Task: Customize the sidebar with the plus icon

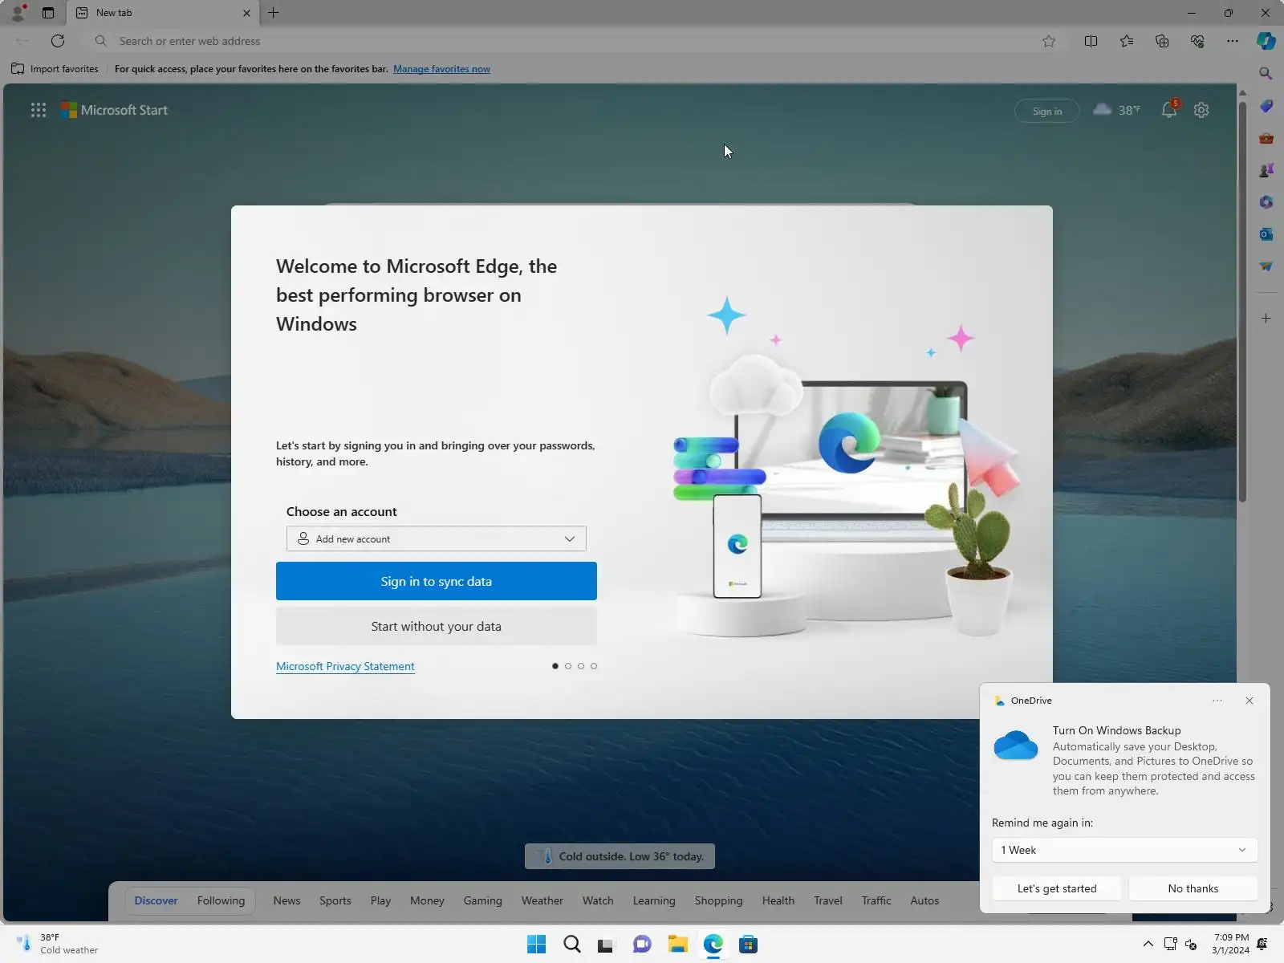Action: point(1266,319)
